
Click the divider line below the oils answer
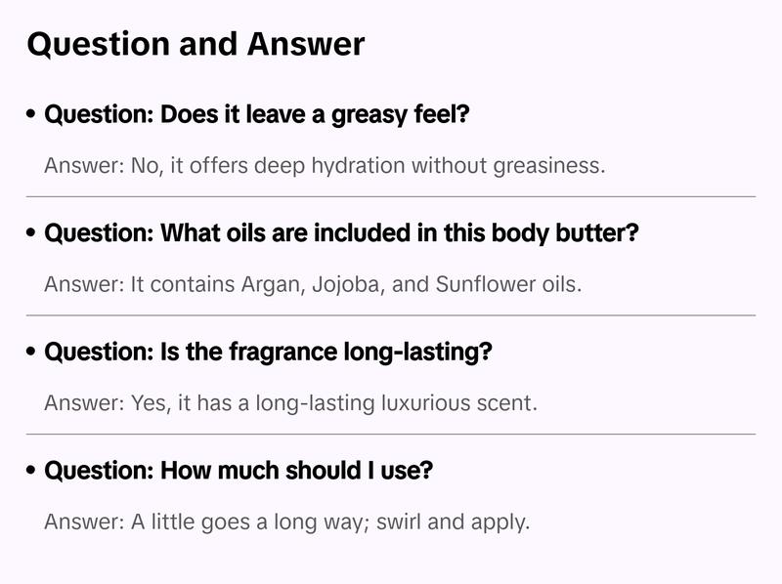pos(391,315)
